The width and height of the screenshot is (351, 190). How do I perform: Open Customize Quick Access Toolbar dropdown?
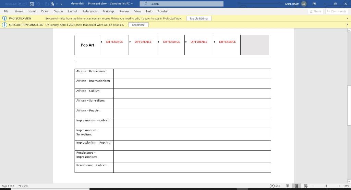click(x=62, y=4)
